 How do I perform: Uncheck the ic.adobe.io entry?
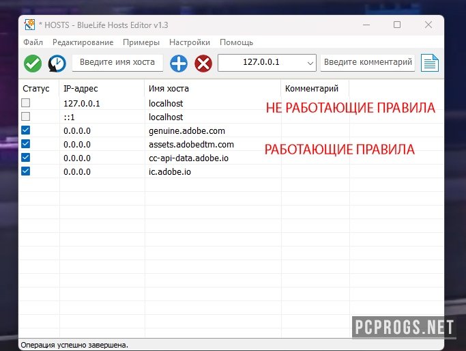tap(25, 171)
